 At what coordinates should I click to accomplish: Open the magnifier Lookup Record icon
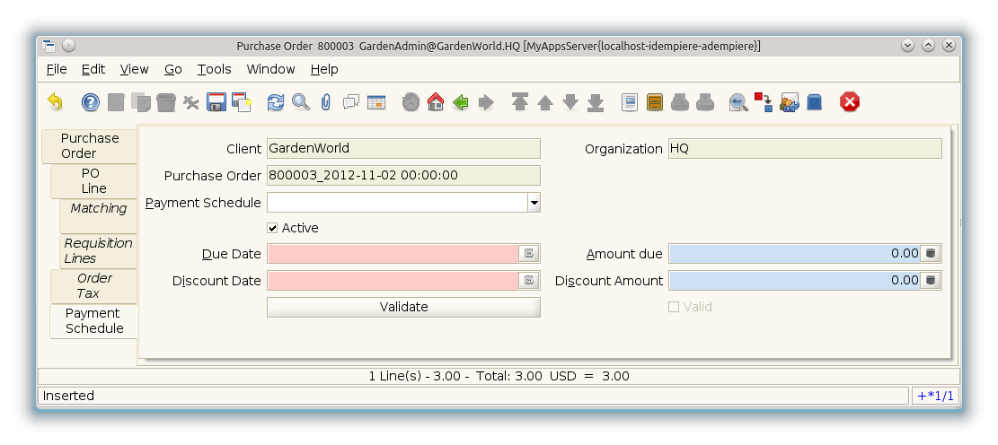pos(301,102)
